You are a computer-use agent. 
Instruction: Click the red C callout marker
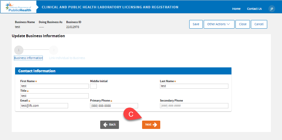131,114
